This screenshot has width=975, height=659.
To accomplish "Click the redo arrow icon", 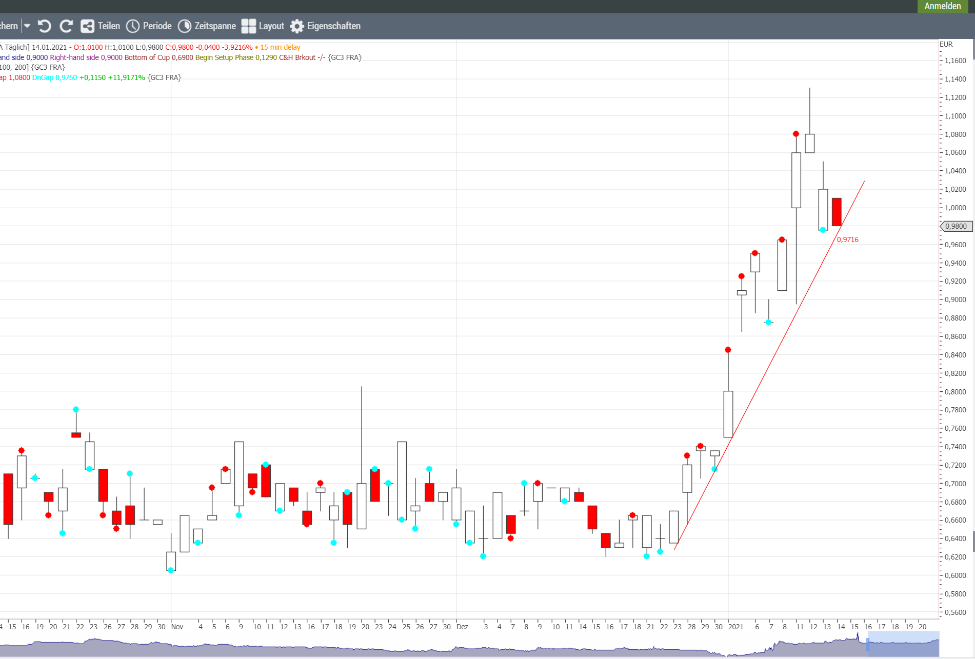I will 66,26.
